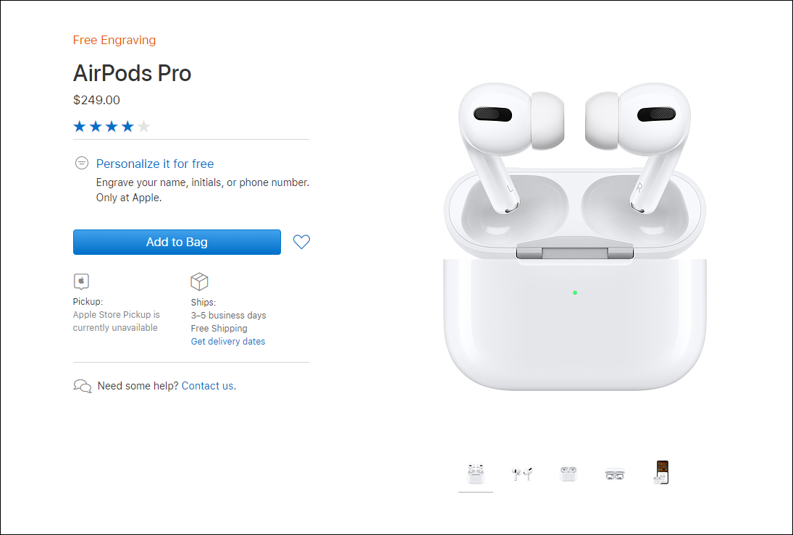793x535 pixels.
Task: Select the top-view open case thumbnail
Action: coord(615,474)
